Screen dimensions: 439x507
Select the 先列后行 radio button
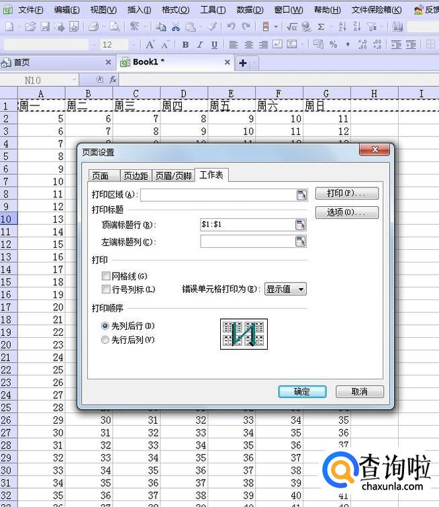coord(105,326)
